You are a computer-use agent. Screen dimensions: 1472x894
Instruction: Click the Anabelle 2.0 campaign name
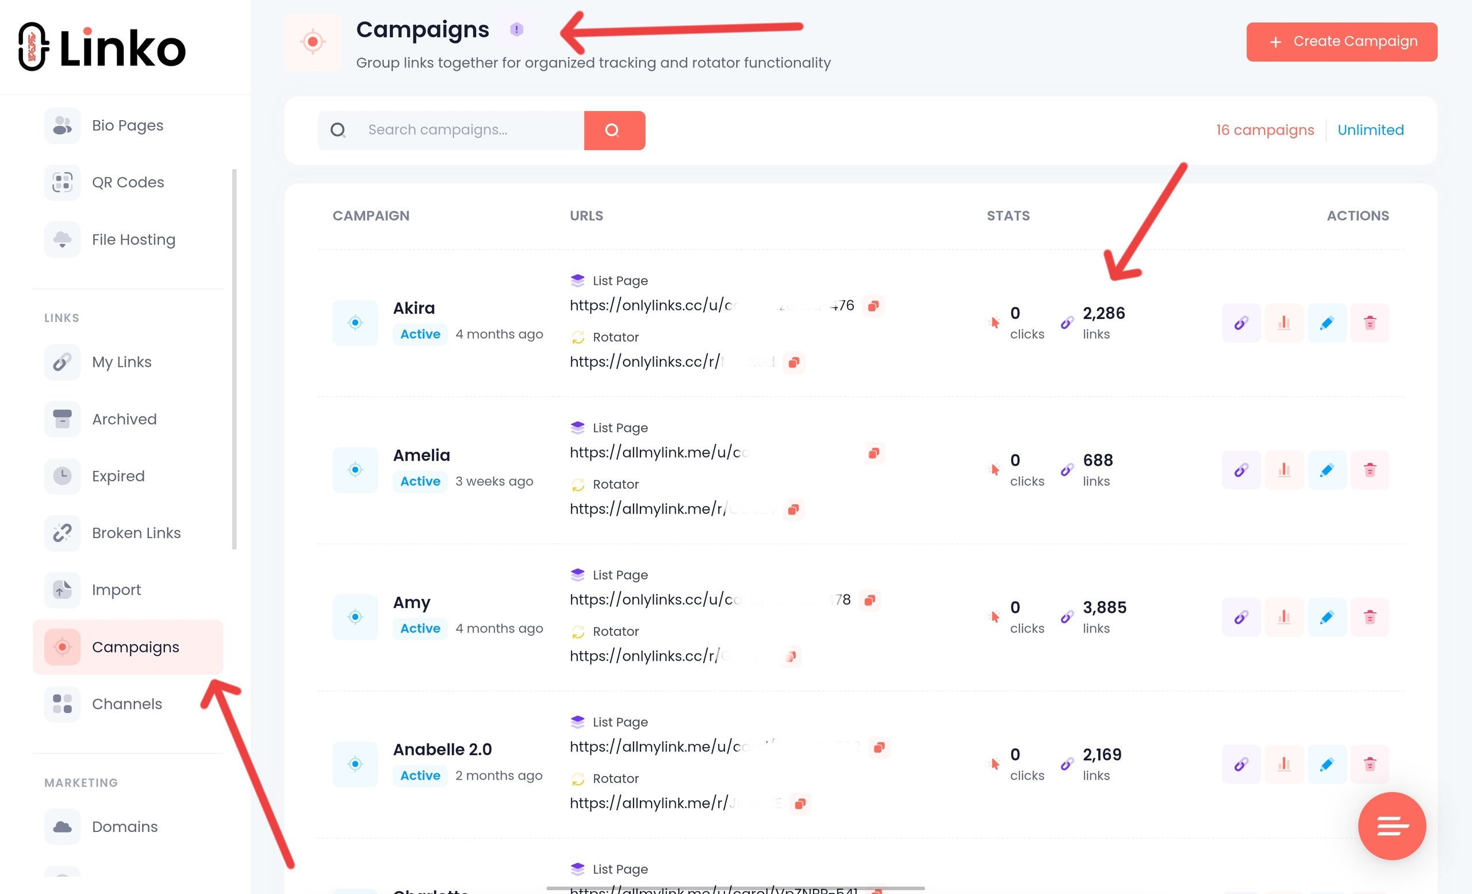pos(442,750)
